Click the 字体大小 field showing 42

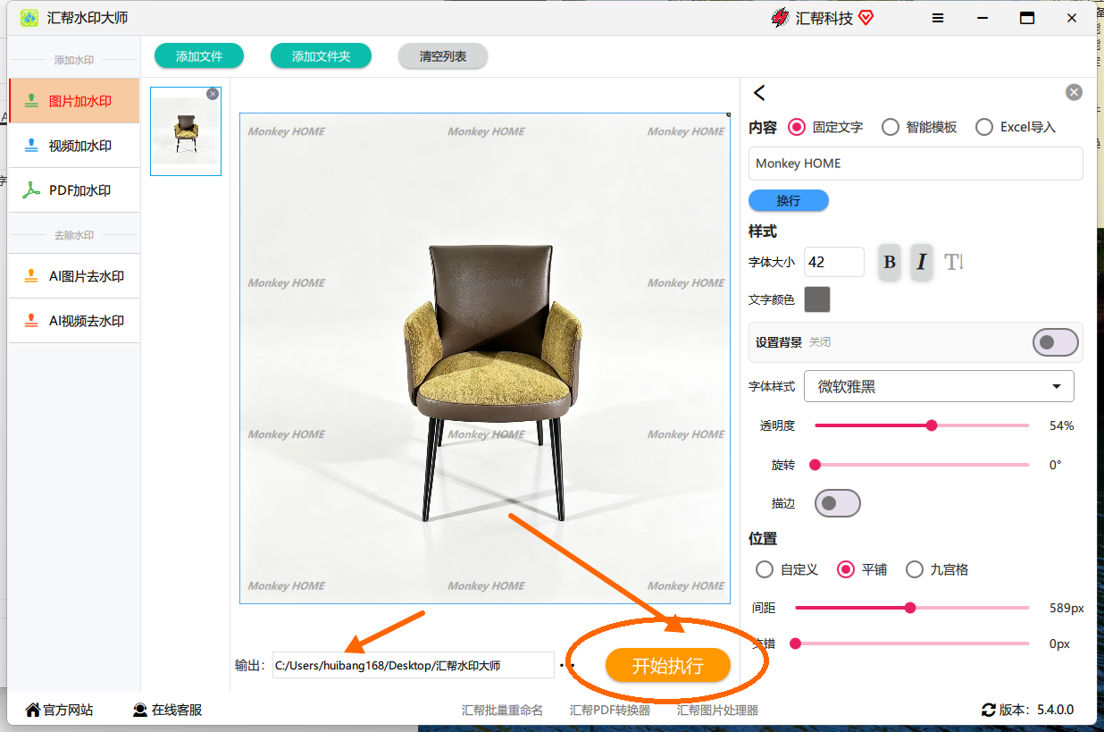(x=834, y=262)
